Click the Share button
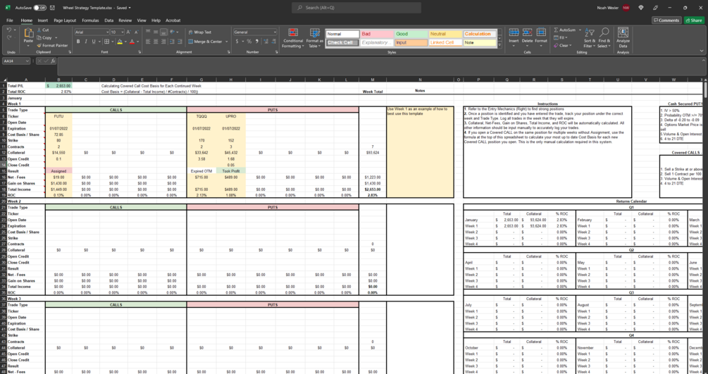 point(694,20)
